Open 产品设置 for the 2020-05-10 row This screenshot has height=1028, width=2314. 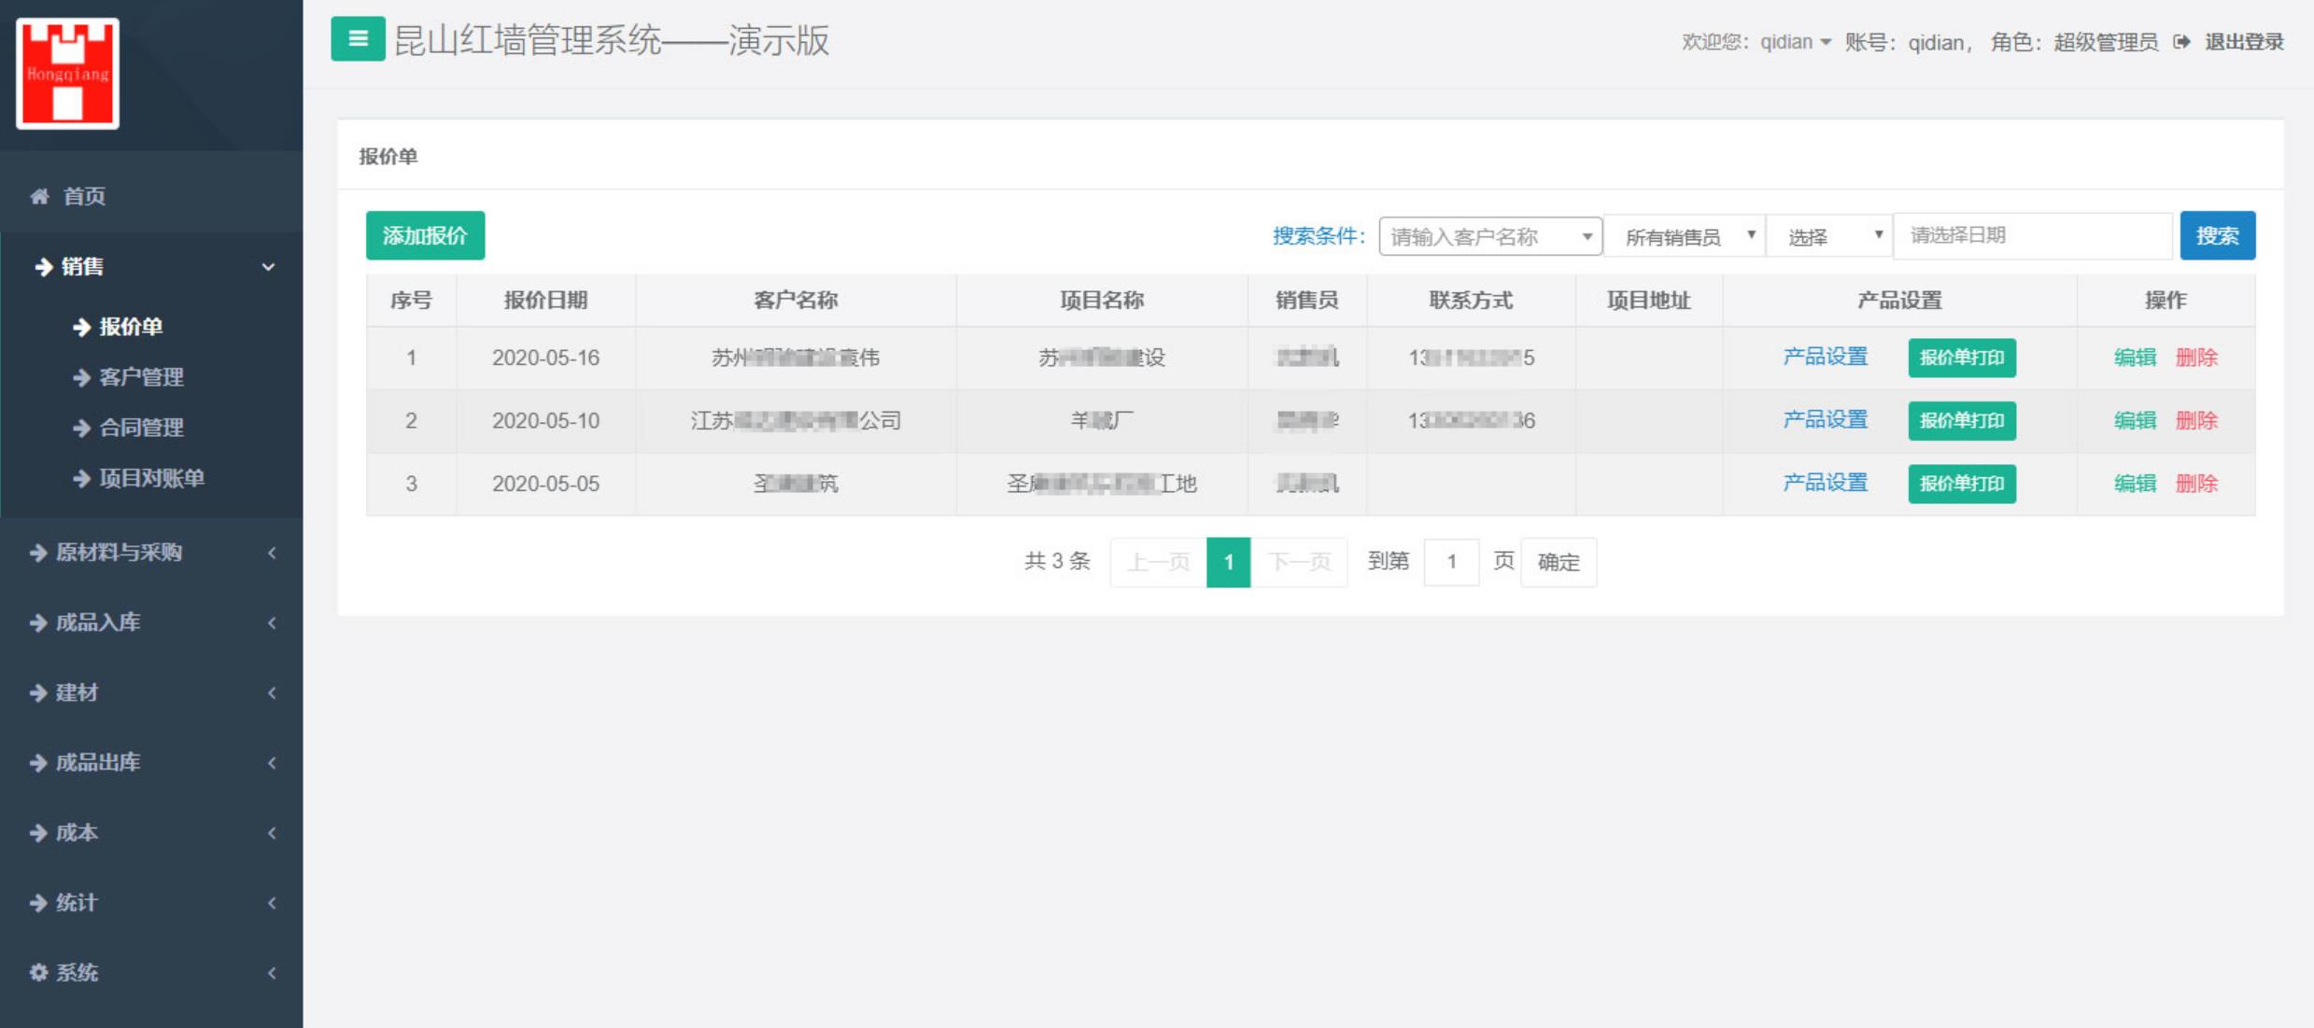coord(1825,419)
